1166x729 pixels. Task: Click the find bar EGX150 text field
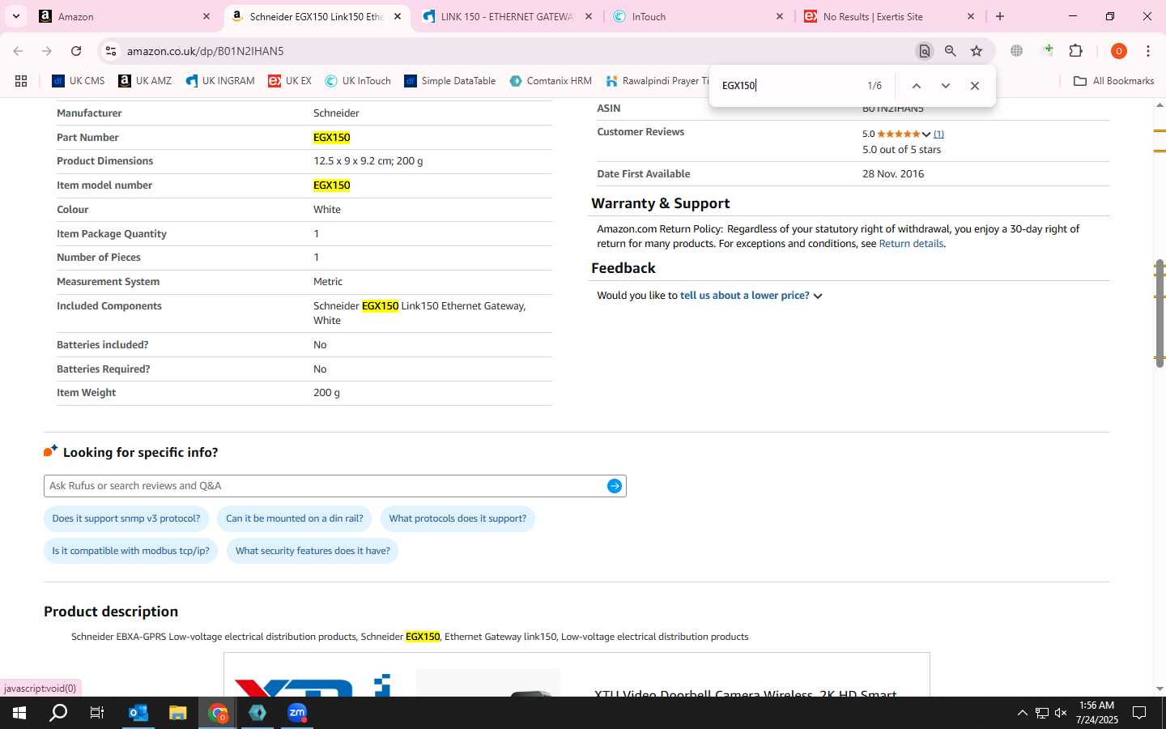(789, 86)
